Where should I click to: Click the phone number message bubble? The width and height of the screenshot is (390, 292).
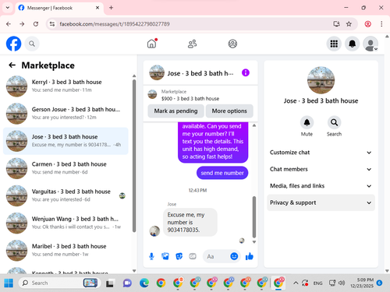[190, 222]
